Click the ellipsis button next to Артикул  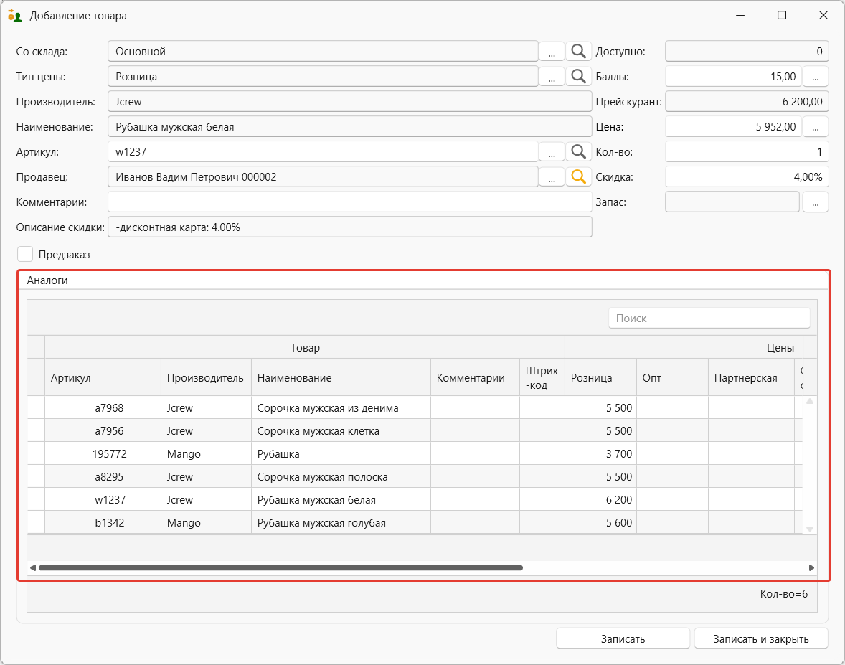tap(552, 152)
